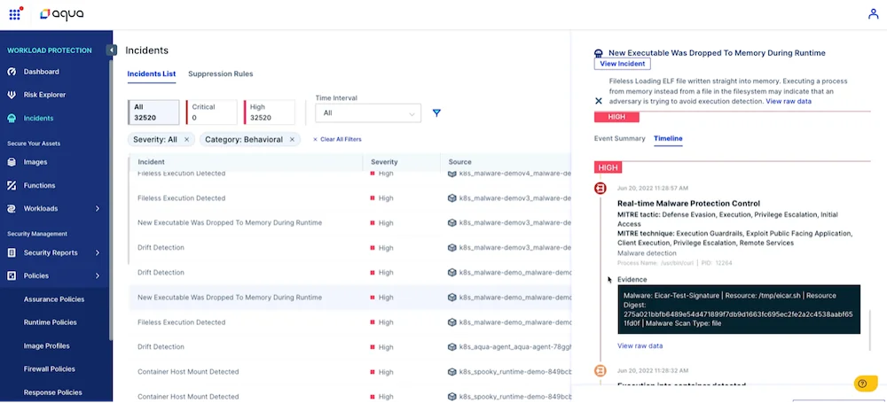Select the Timeline tab

click(668, 138)
